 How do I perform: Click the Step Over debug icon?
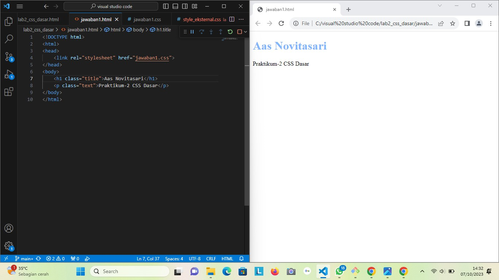(x=202, y=32)
